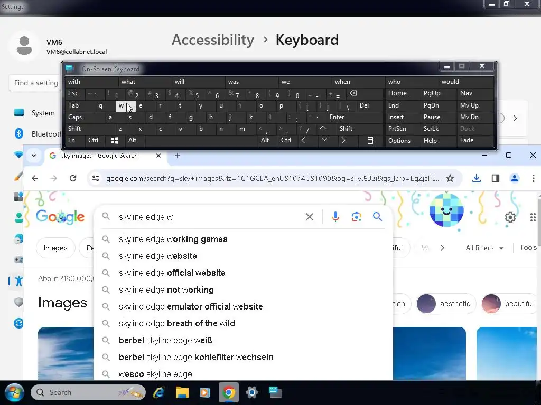This screenshot has width=541, height=405.
Task: Click the Windows logo key on On-Screen Keyboard
Action: click(115, 140)
